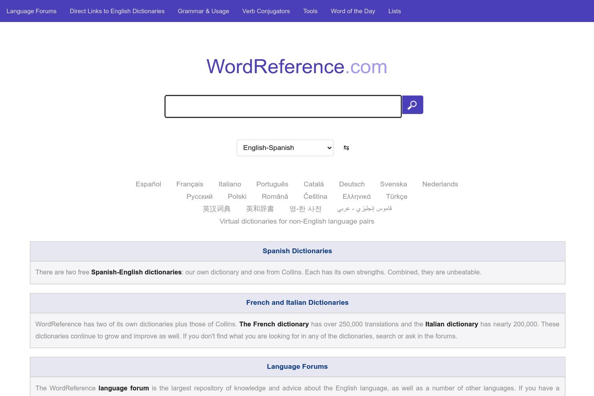Switch site language to Türkçe
This screenshot has height=396, width=594.
397,196
